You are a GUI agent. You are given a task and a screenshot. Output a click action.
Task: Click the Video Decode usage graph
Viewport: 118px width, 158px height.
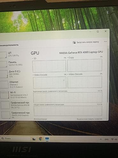[85, 82]
